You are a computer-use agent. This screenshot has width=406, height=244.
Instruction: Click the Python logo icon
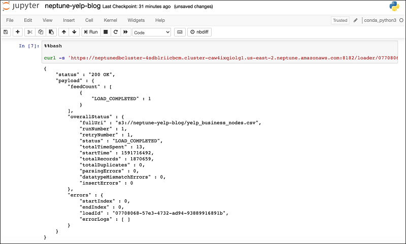point(394,6)
